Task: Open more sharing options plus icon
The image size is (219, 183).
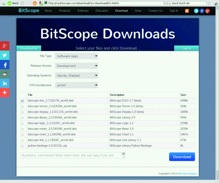Action: tap(5, 92)
